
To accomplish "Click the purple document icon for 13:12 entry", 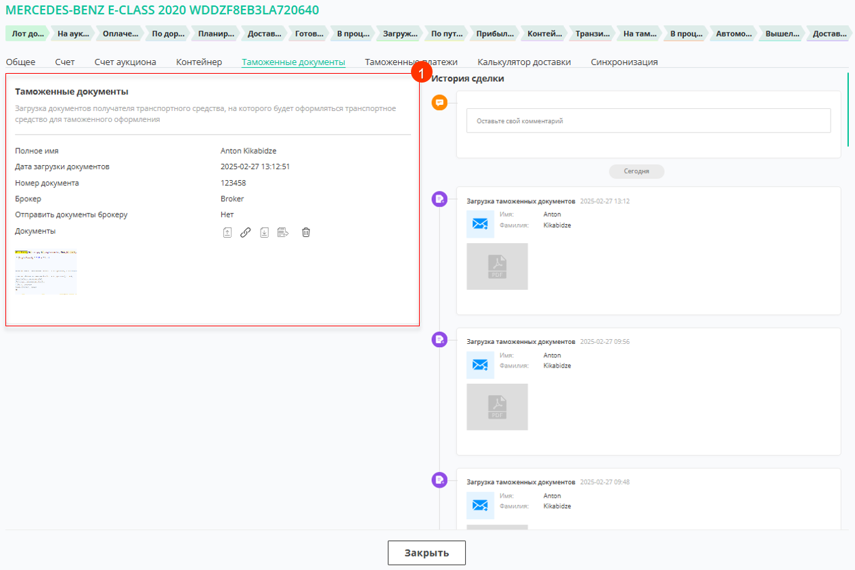I will [440, 198].
